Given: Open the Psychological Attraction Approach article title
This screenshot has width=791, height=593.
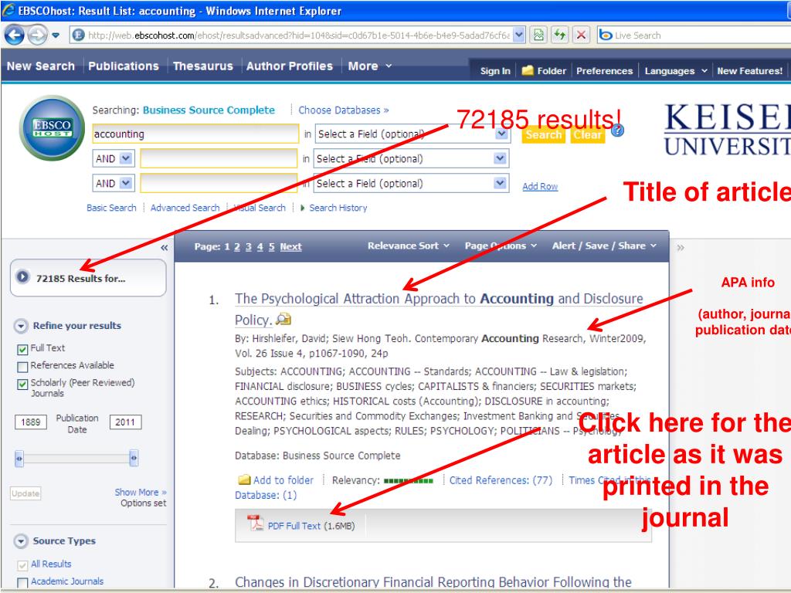Looking at the screenshot, I should [439, 309].
